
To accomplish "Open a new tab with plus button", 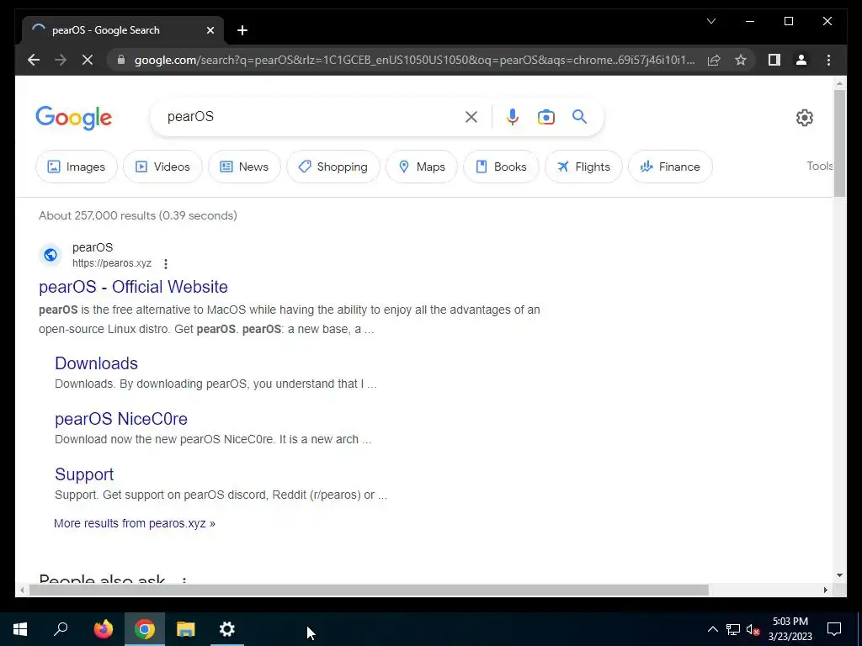I will point(242,30).
